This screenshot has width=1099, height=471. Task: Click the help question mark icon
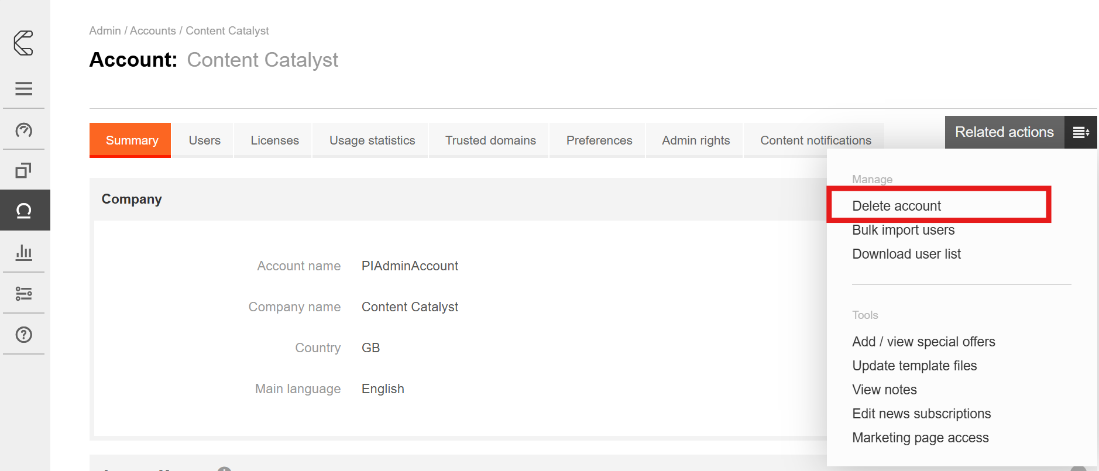23,335
